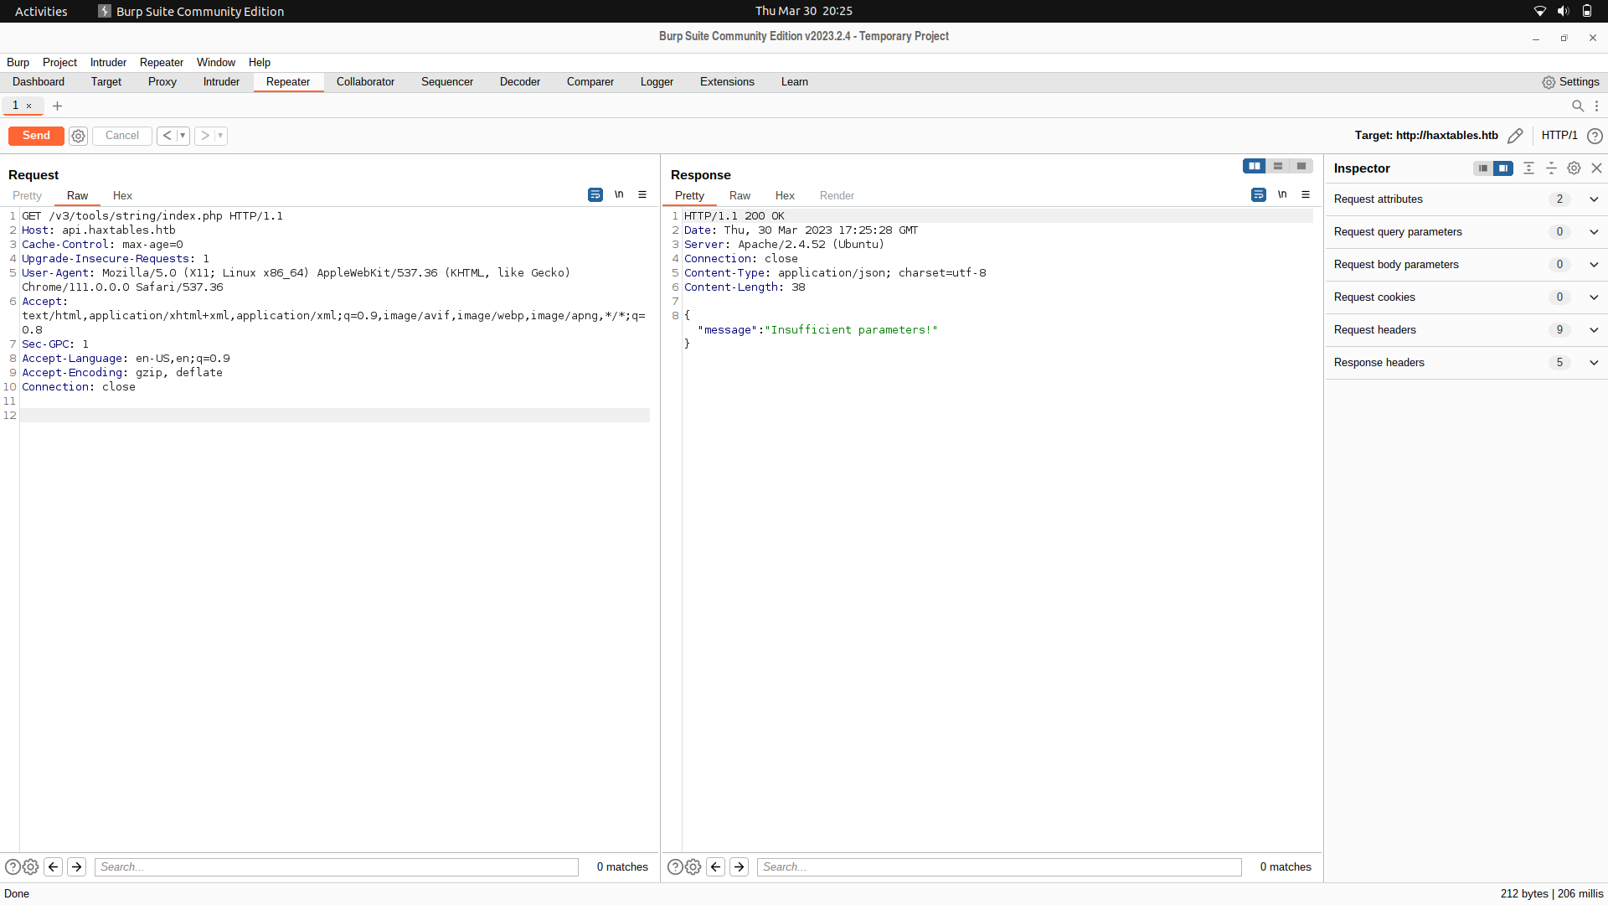Click the Send button
Viewport: 1608px width, 905px height.
coord(35,136)
